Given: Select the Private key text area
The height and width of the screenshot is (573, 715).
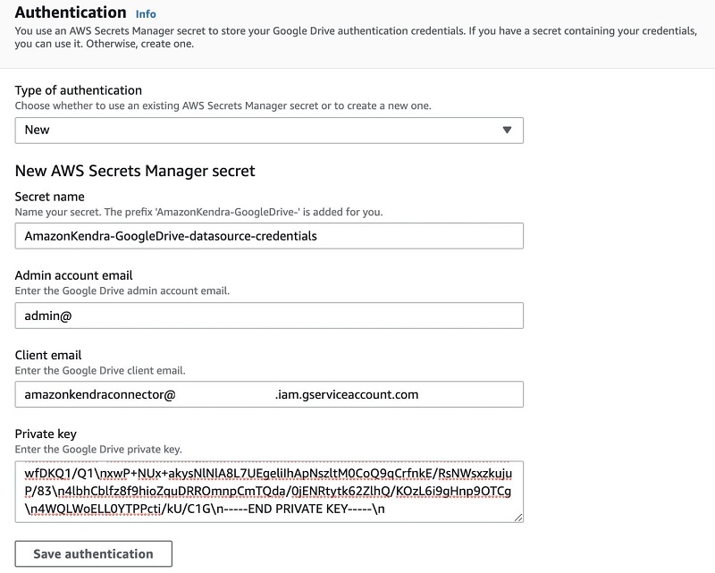Looking at the screenshot, I should point(269,492).
